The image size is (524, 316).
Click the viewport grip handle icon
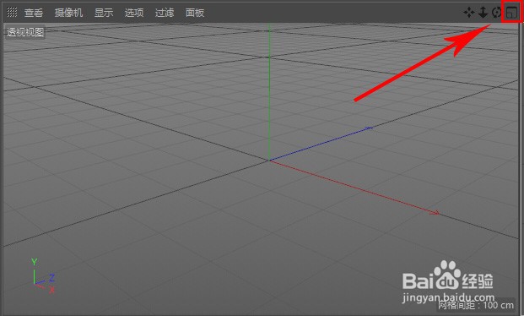pyautogui.click(x=12, y=13)
